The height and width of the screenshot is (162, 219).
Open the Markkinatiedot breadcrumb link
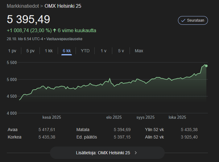point(23,6)
